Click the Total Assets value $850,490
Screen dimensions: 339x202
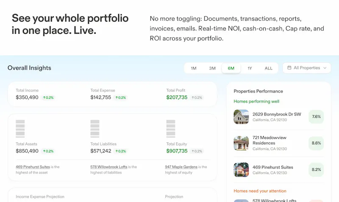[27, 151]
